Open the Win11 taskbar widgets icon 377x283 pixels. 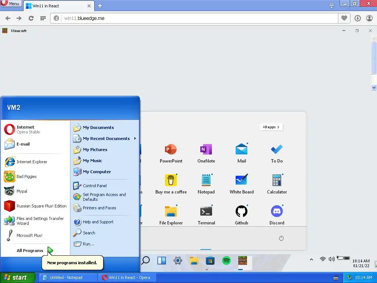tap(162, 261)
